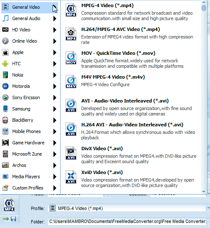Click the large MP4 profile icon at bottom left

[9, 205]
